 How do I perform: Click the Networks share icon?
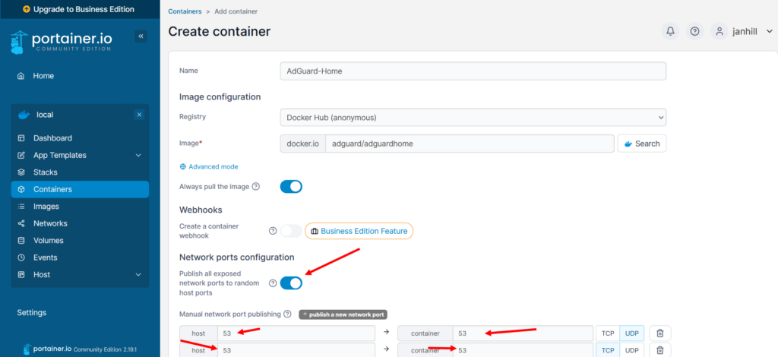click(21, 223)
